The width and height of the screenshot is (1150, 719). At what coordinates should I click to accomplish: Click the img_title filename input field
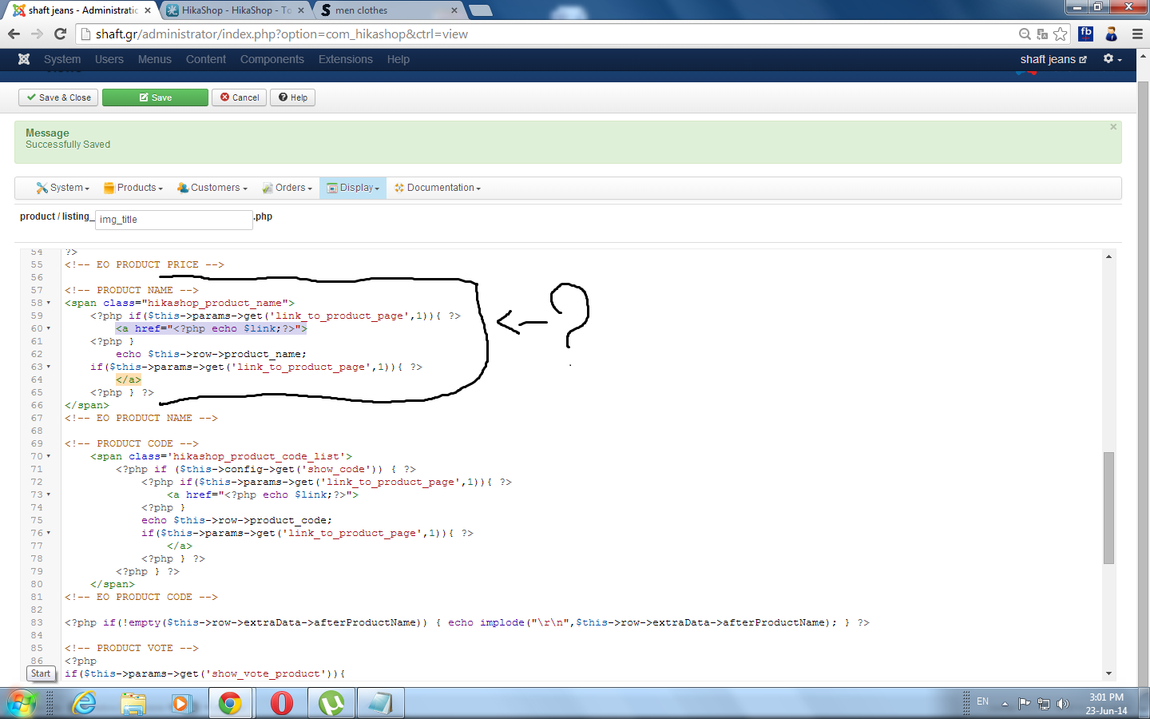174,220
